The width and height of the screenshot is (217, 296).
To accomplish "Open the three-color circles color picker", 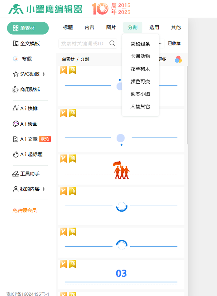I will (178, 59).
